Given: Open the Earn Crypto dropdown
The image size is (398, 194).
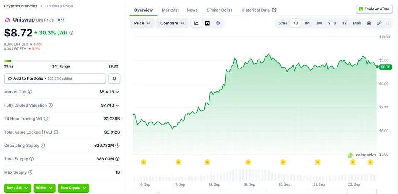Looking at the screenshot, I should (x=73, y=188).
